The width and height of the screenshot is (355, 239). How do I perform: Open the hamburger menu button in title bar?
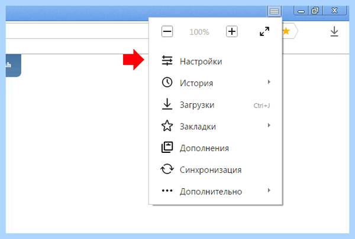(274, 11)
